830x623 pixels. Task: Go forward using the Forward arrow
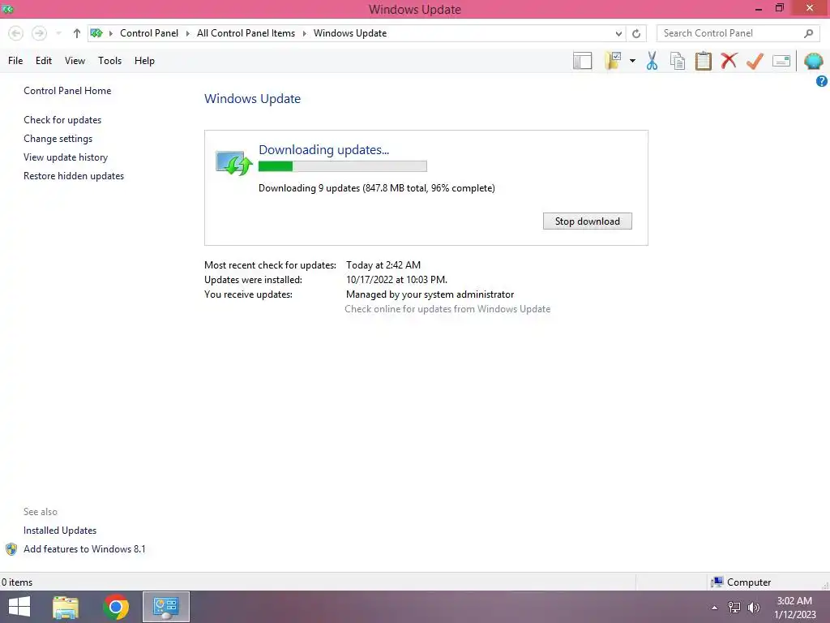39,33
